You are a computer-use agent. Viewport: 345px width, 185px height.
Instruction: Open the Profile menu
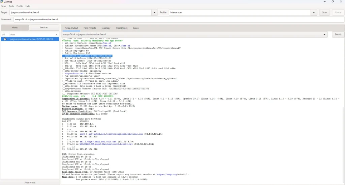pos(20,6)
